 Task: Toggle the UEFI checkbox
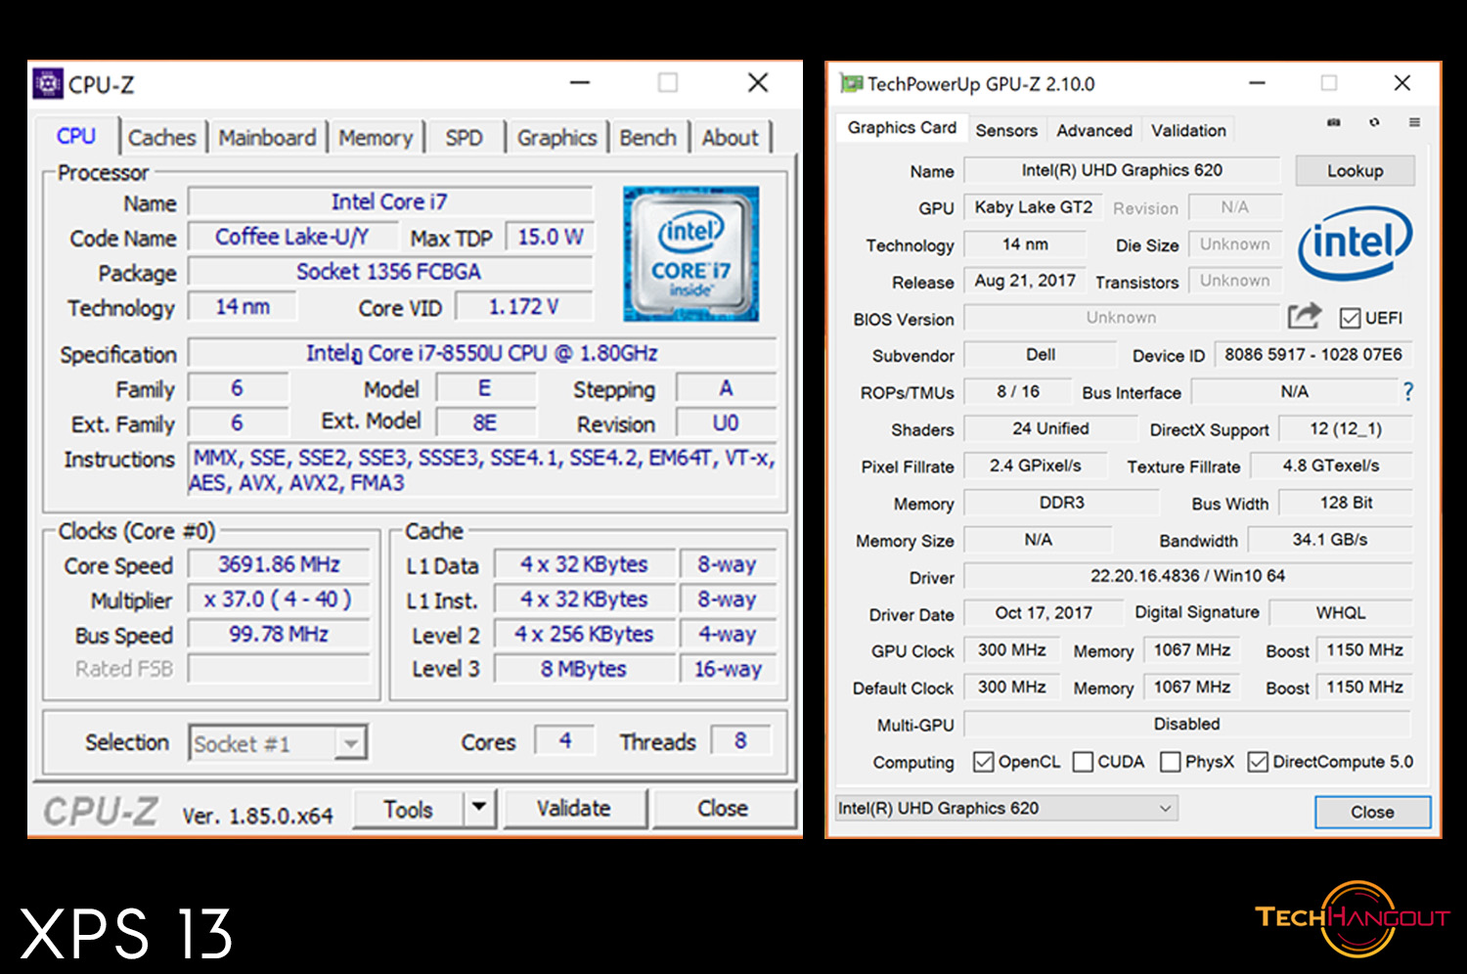tap(1351, 318)
